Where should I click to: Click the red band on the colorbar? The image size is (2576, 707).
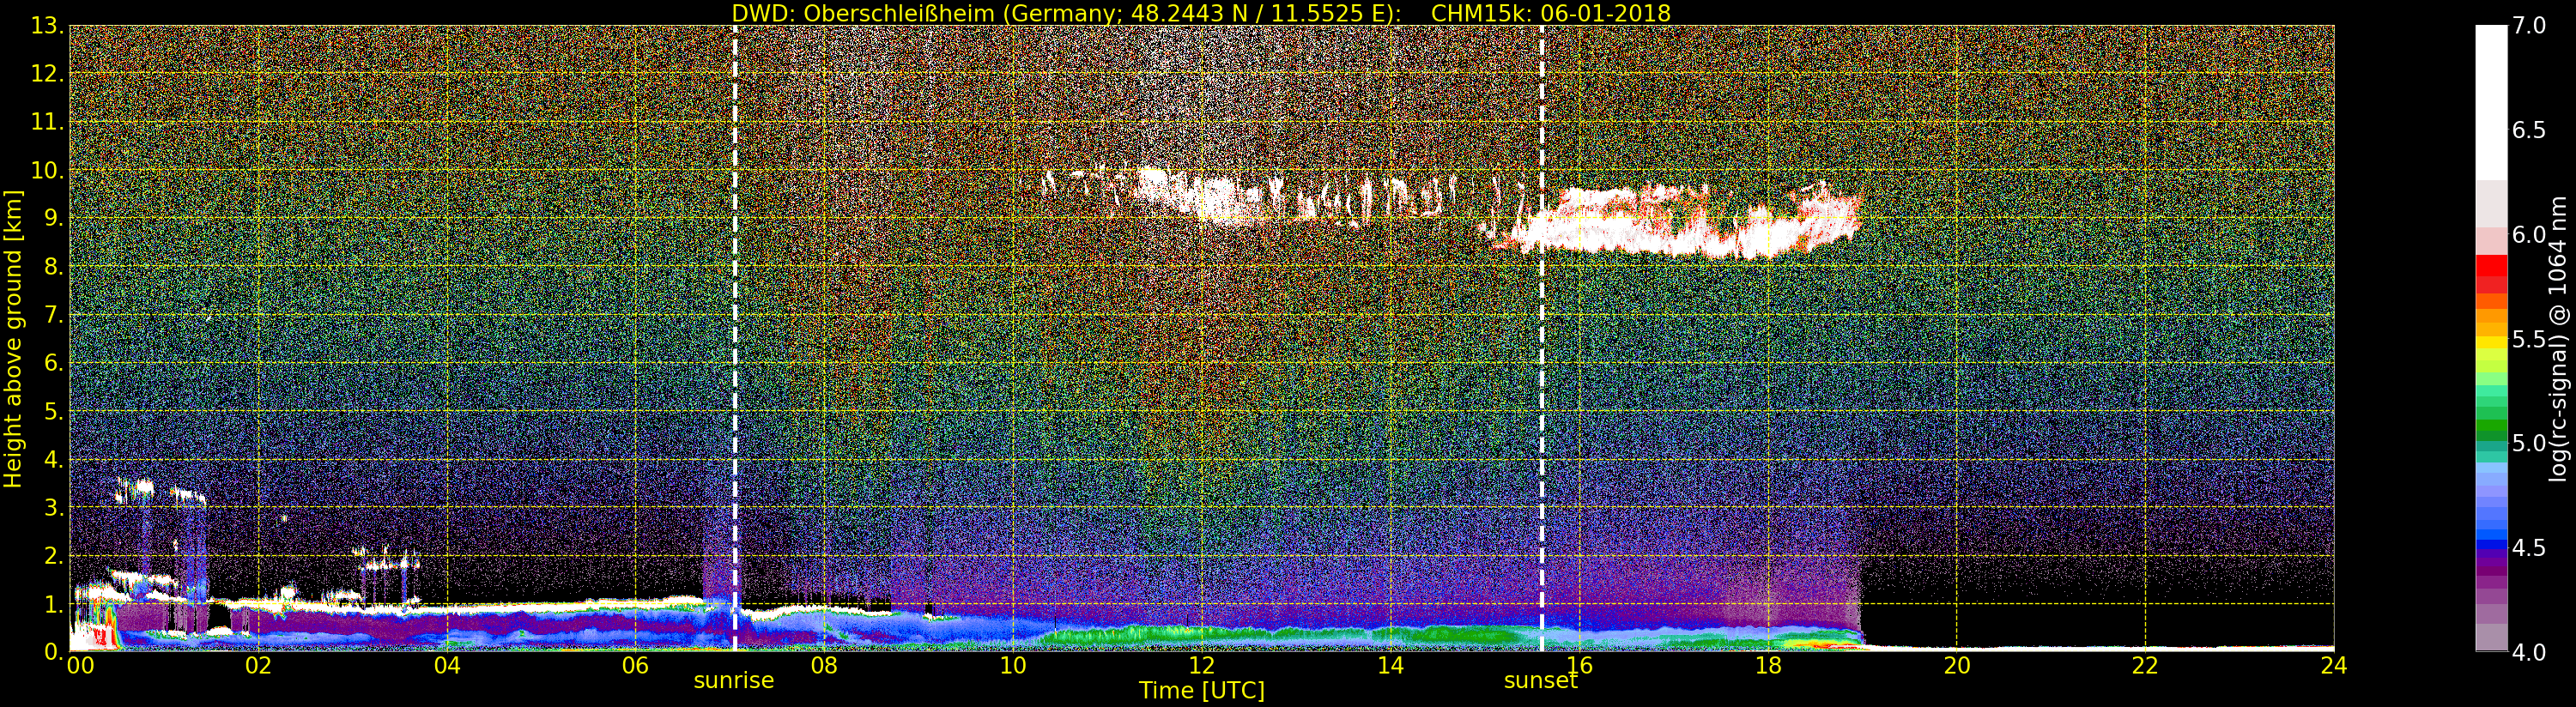point(2491,272)
